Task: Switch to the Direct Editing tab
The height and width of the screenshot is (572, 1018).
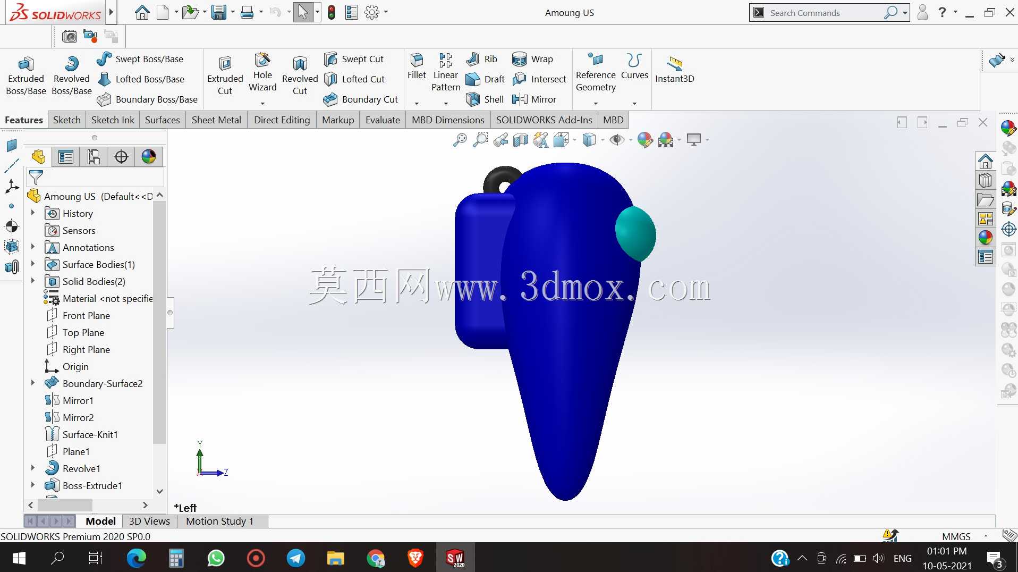Action: coord(282,120)
